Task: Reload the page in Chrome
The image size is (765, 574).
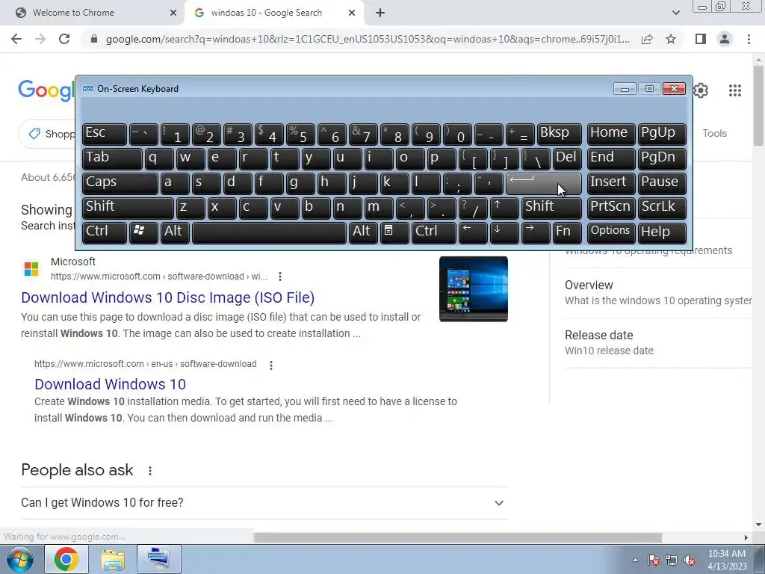Action: coord(64,39)
